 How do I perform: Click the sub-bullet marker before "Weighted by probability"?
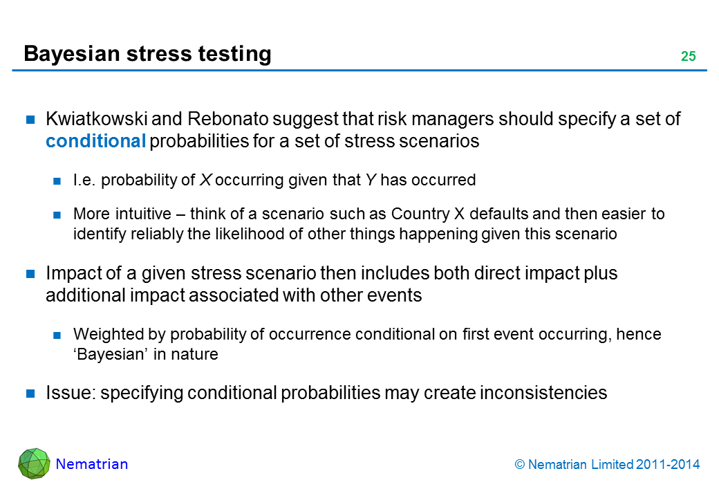58,335
